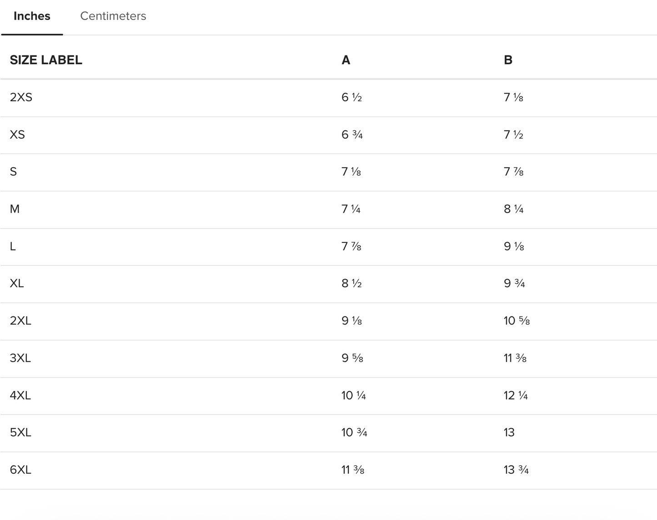Click the 13 value in the 5XL row

[509, 432]
